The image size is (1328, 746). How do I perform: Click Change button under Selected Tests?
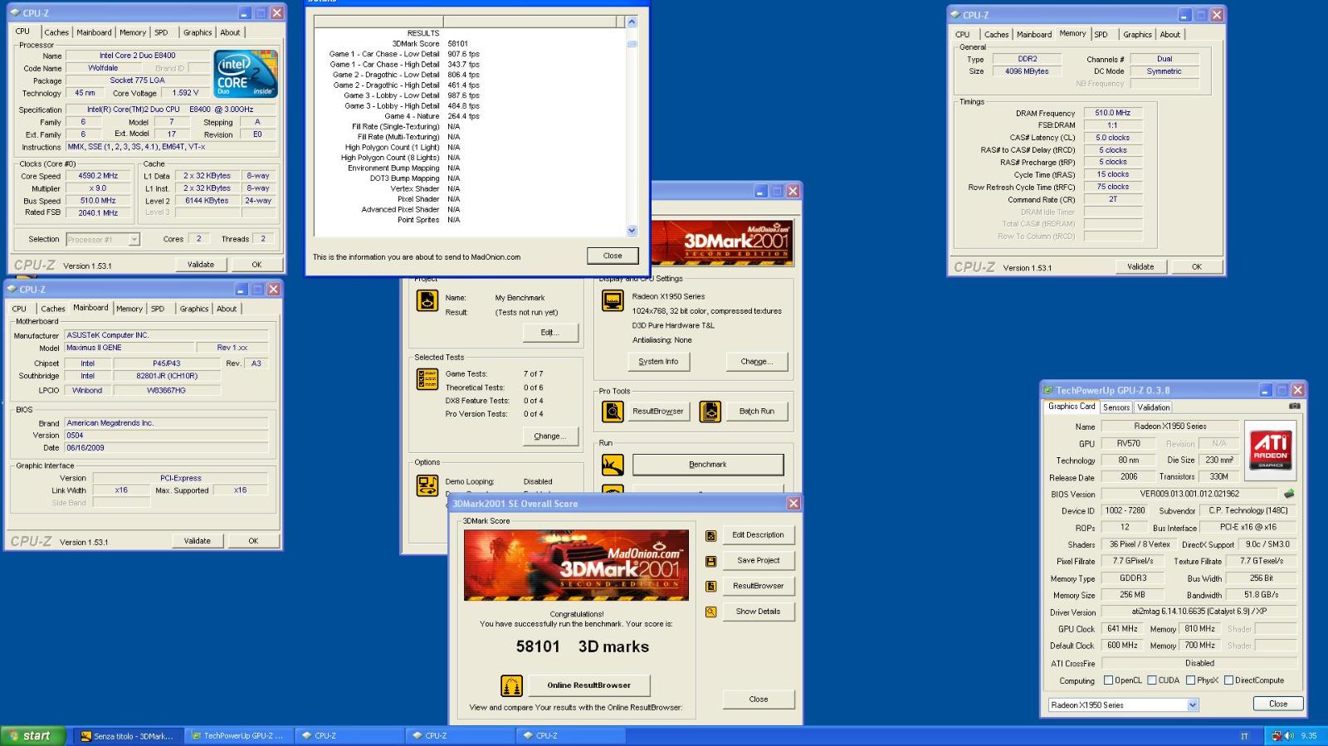(550, 436)
